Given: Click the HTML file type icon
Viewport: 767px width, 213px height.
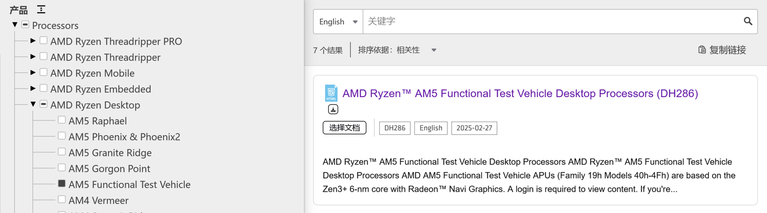Looking at the screenshot, I should tap(331, 93).
